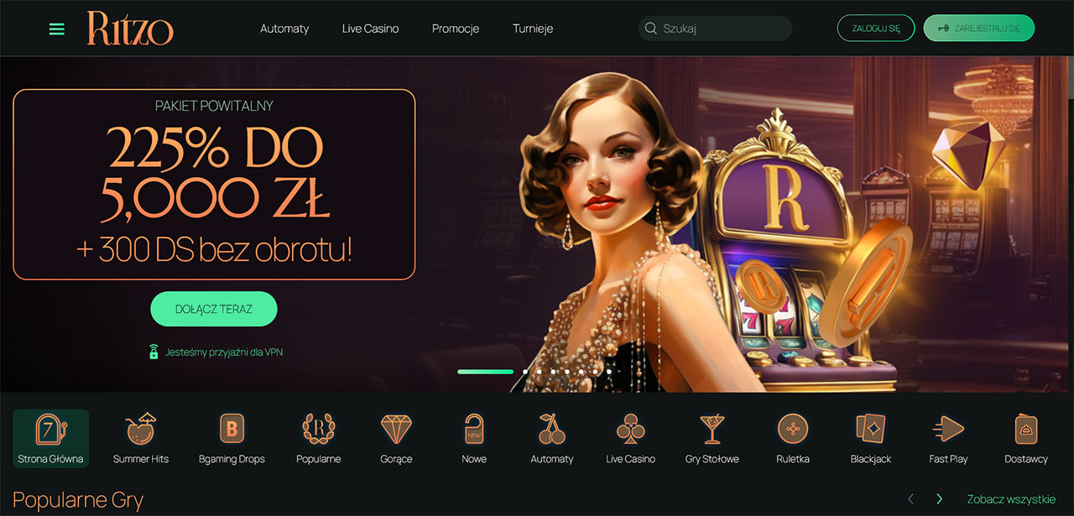Click the Zaloguj się button

876,28
